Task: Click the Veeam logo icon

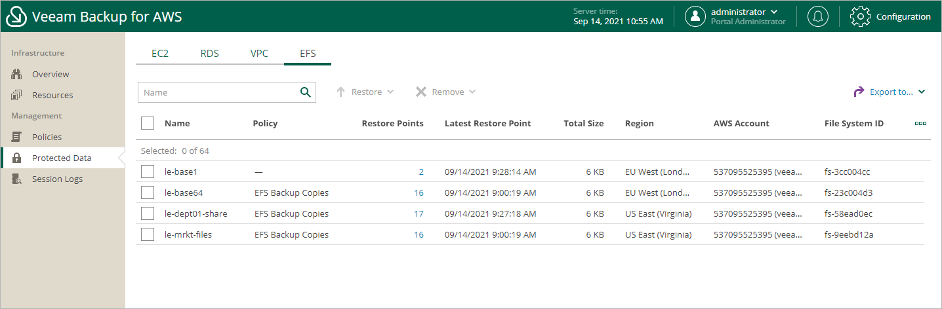Action: [16, 16]
